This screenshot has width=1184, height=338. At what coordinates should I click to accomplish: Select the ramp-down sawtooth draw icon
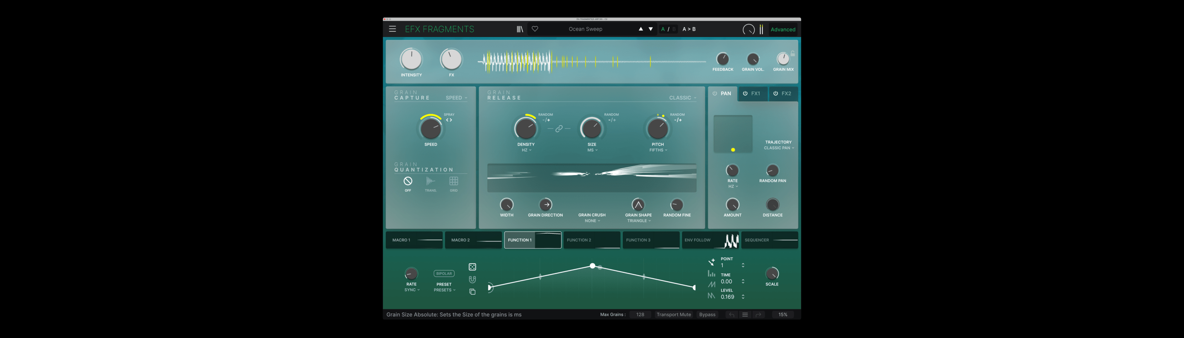pos(712,296)
